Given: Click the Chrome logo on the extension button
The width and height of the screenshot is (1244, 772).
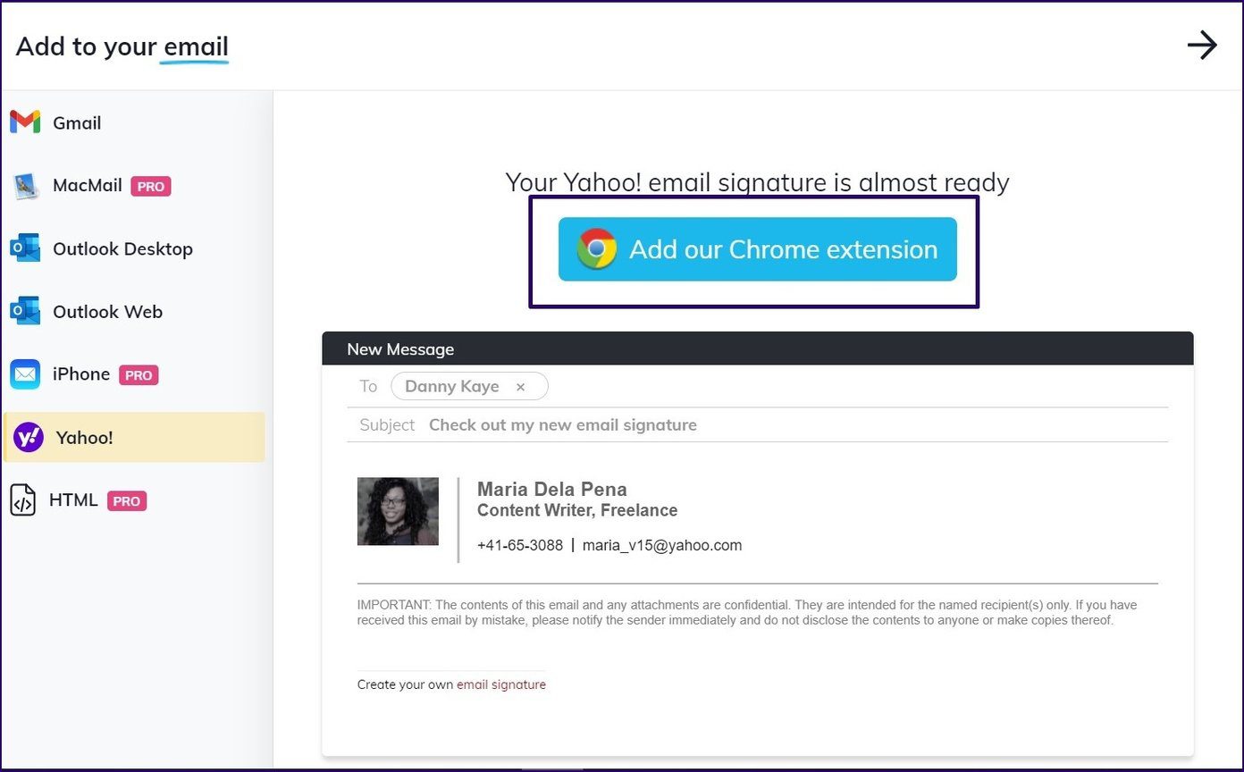Looking at the screenshot, I should coord(596,249).
